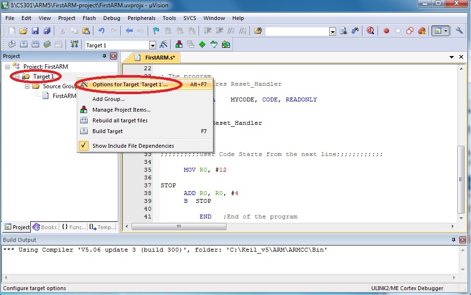Close the FirstARM.s editor tab with X
Screen dimensions: 471x295
click(461, 57)
